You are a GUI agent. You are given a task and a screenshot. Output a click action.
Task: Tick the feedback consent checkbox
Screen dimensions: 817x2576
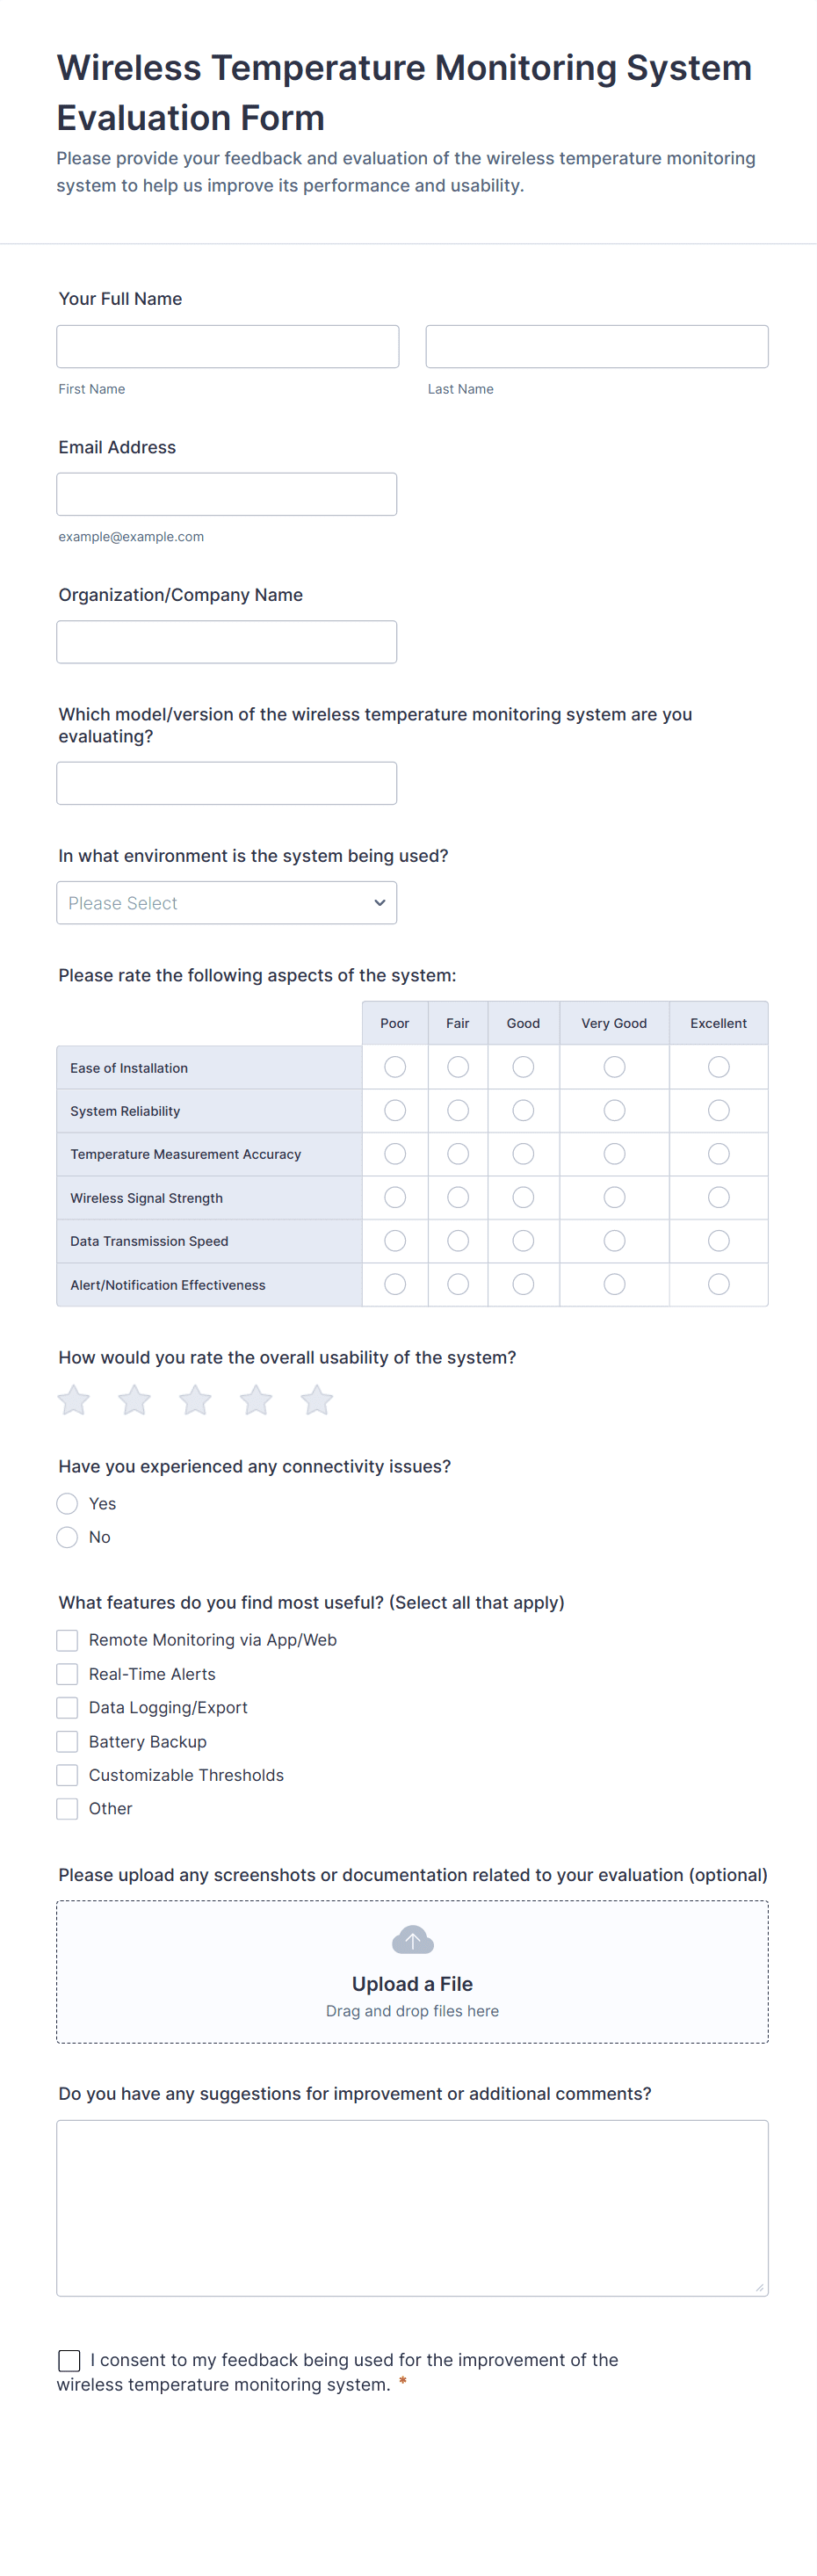(x=69, y=2361)
